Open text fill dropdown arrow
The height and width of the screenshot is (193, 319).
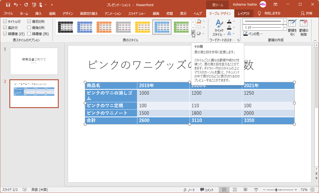pos(234,21)
